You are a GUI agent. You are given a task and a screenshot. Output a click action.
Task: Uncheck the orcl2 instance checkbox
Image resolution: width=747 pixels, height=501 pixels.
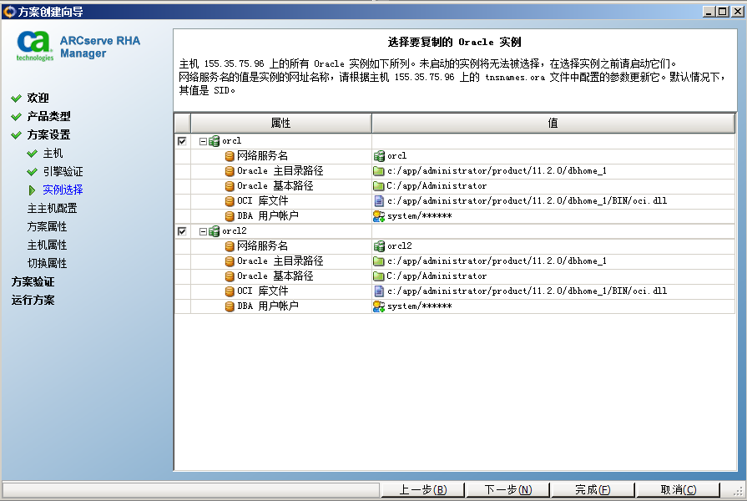pos(182,231)
